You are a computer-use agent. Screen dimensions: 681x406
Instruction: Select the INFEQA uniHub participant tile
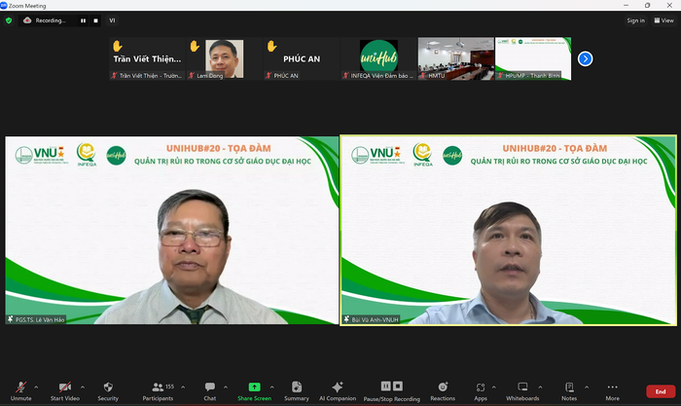tap(378, 58)
